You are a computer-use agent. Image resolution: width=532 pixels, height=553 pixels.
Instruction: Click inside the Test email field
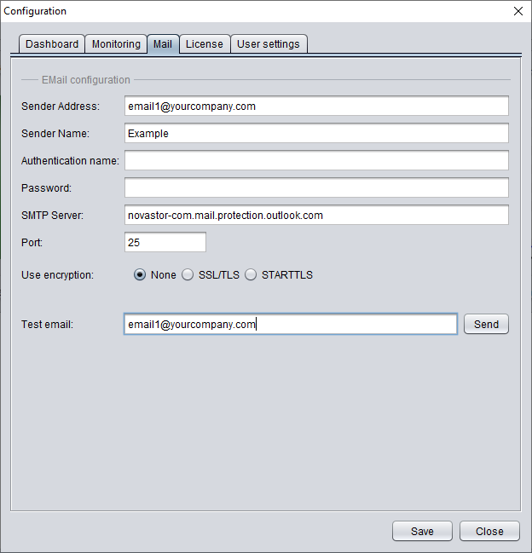(291, 324)
